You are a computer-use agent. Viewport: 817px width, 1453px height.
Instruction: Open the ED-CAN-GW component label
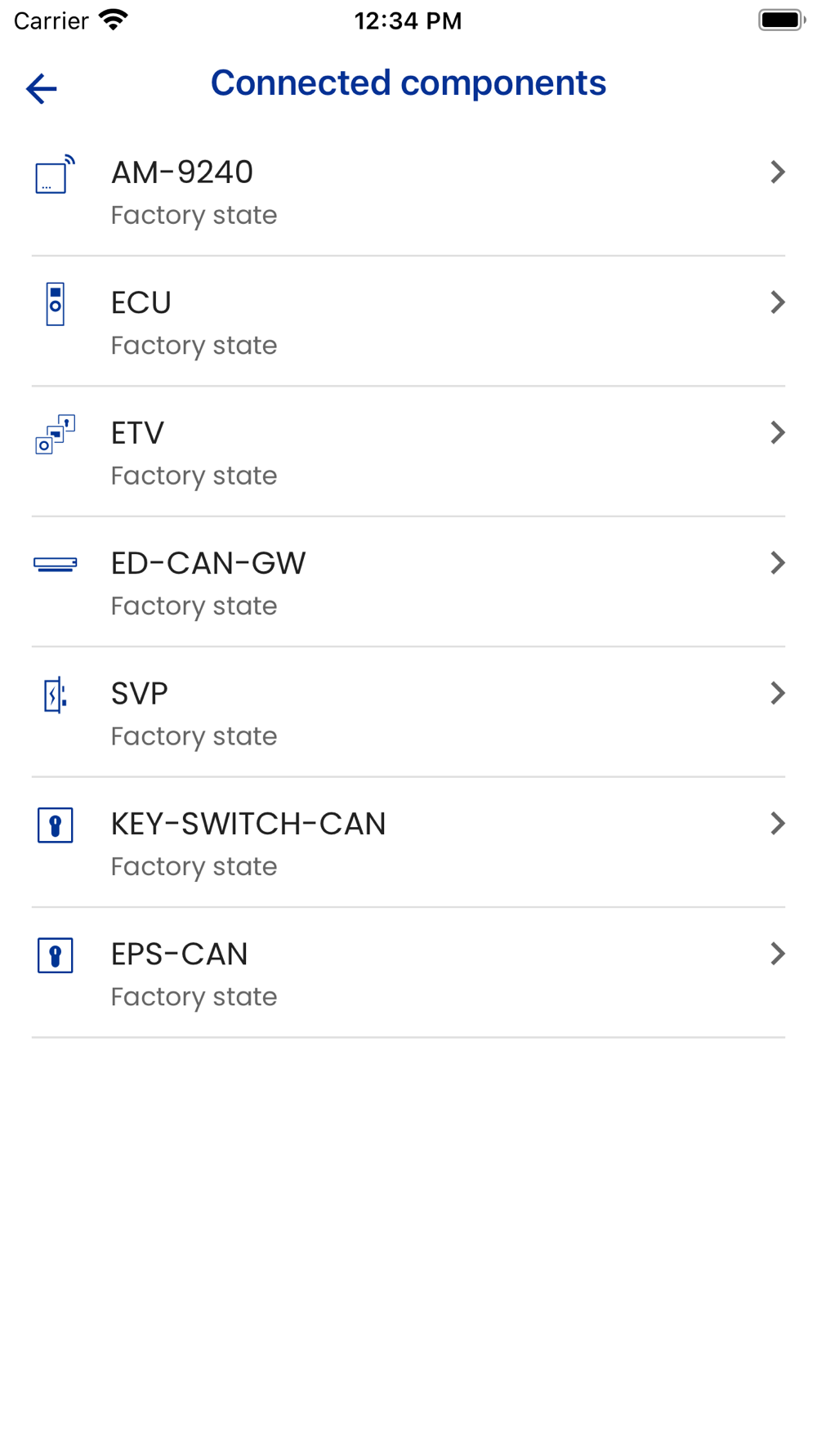(208, 563)
